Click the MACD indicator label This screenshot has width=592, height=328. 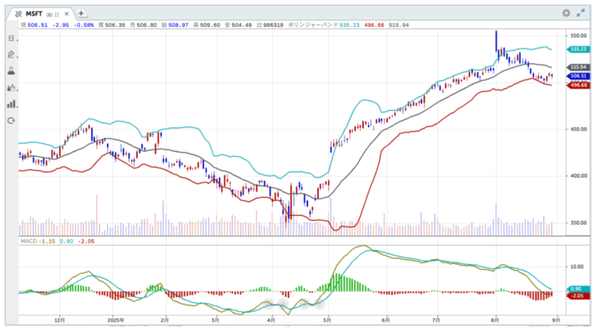point(28,240)
